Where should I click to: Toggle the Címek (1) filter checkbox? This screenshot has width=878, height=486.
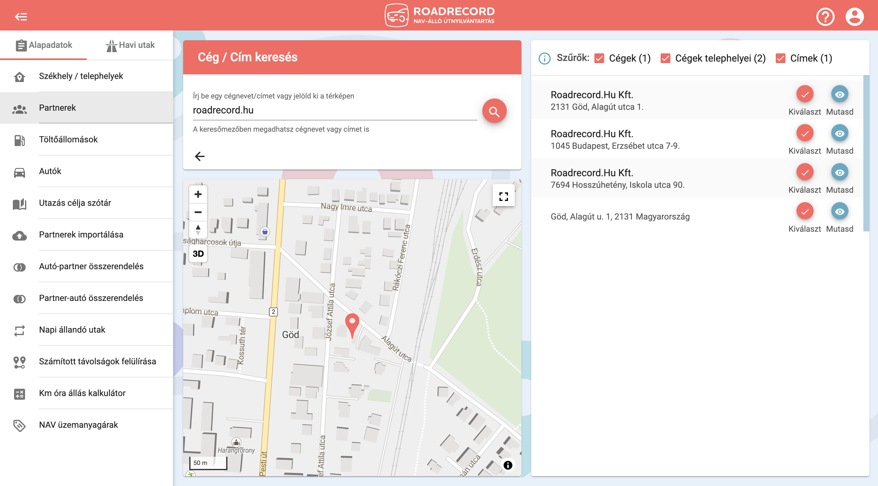pos(781,59)
